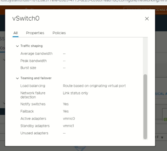
Task: Select the vmnic0 active adapter value
Action: point(69,119)
